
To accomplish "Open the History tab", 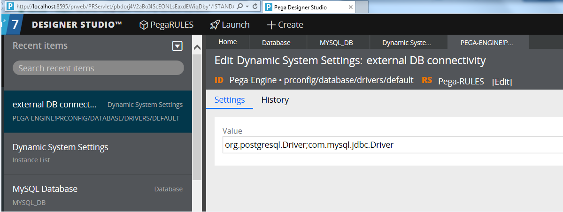I will click(275, 100).
